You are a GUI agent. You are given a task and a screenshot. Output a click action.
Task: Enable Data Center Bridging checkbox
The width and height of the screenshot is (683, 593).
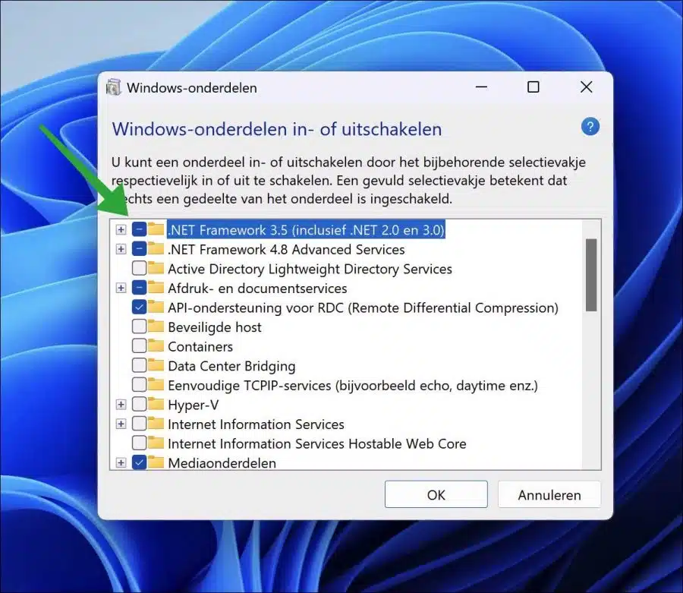(139, 365)
